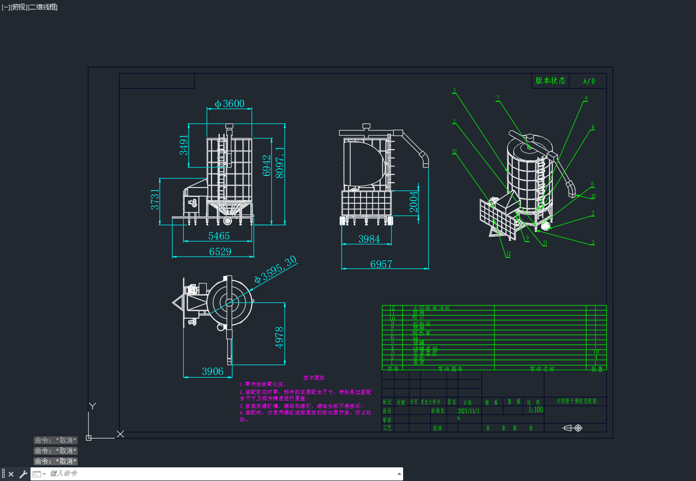Image resolution: width=696 pixels, height=481 pixels.
Task: Select the 2004 dimension on side view
Action: 414,202
